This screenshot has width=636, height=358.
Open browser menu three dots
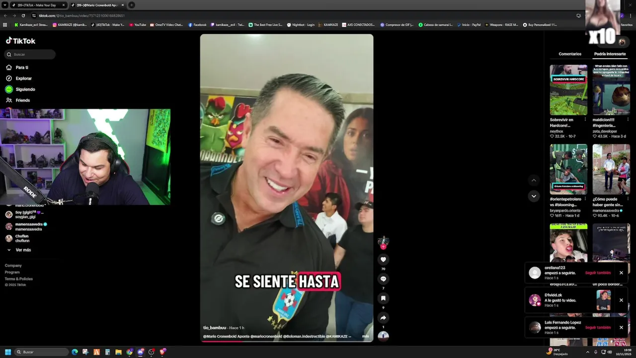tap(631, 15)
